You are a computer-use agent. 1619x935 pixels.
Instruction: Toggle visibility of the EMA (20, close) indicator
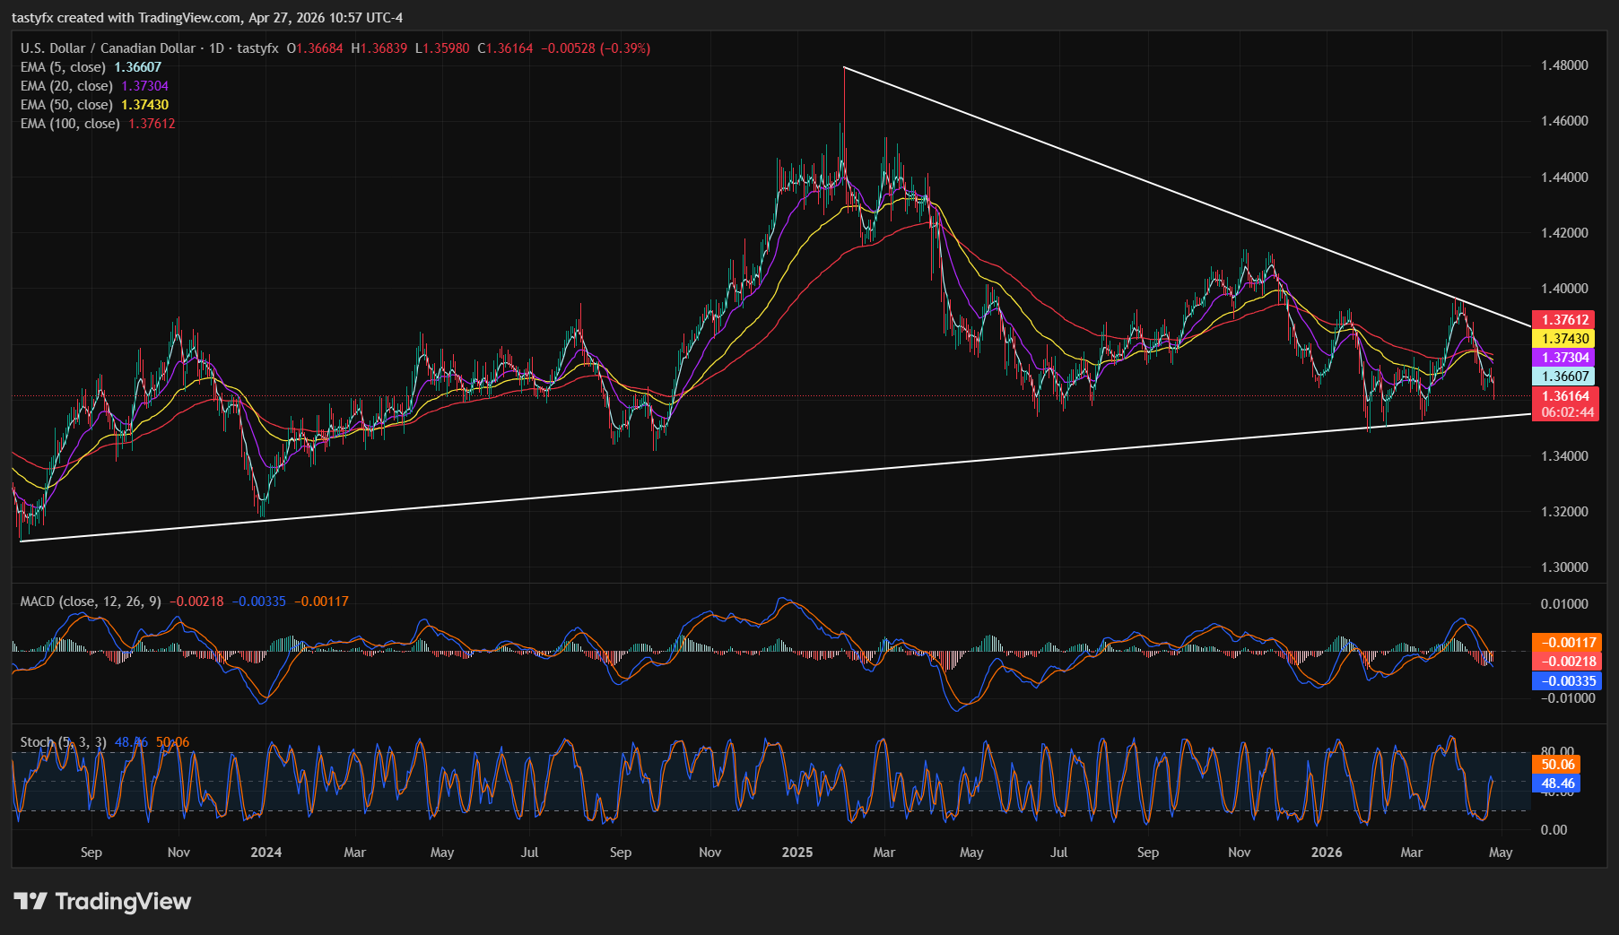66,86
